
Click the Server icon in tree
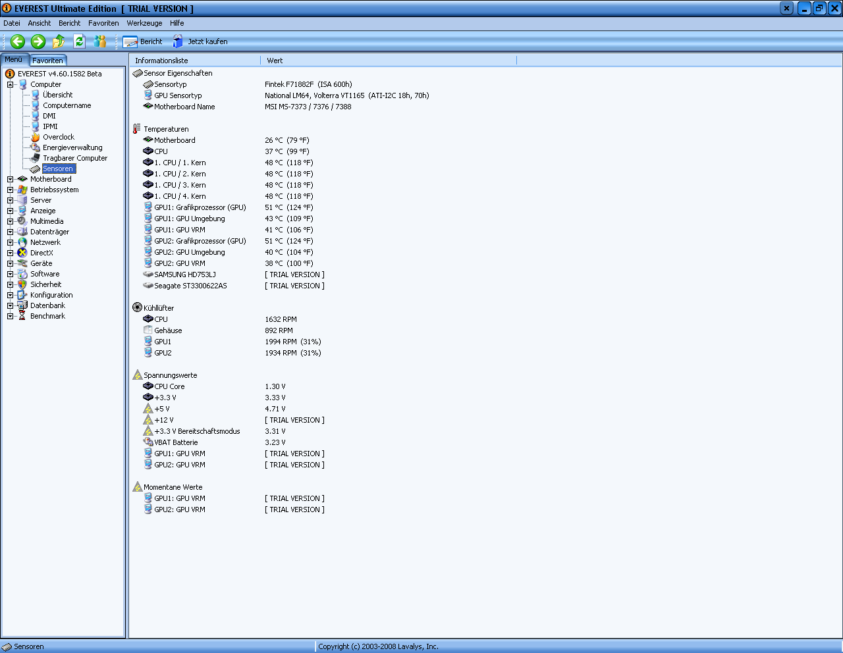(22, 200)
